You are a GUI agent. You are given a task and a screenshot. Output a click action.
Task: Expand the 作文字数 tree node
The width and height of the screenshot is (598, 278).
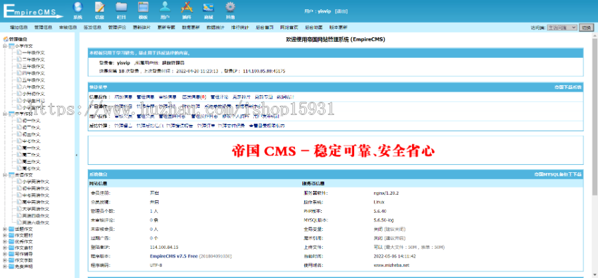pyautogui.click(x=5, y=260)
